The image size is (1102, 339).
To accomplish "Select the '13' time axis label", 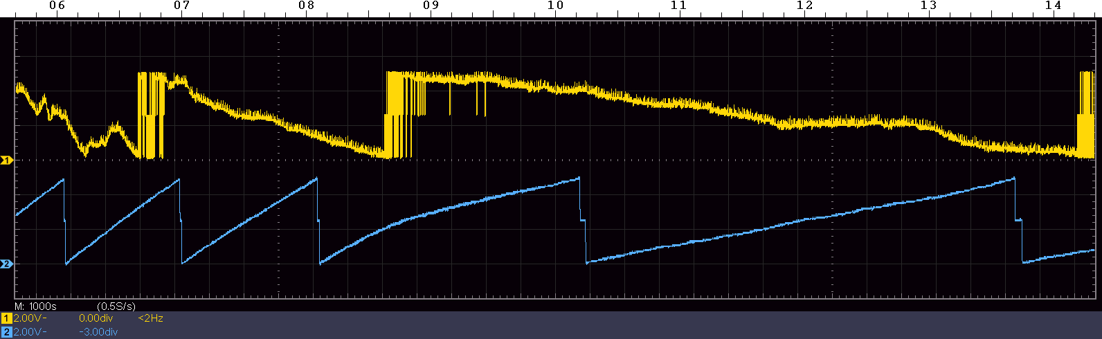I will coord(928,6).
